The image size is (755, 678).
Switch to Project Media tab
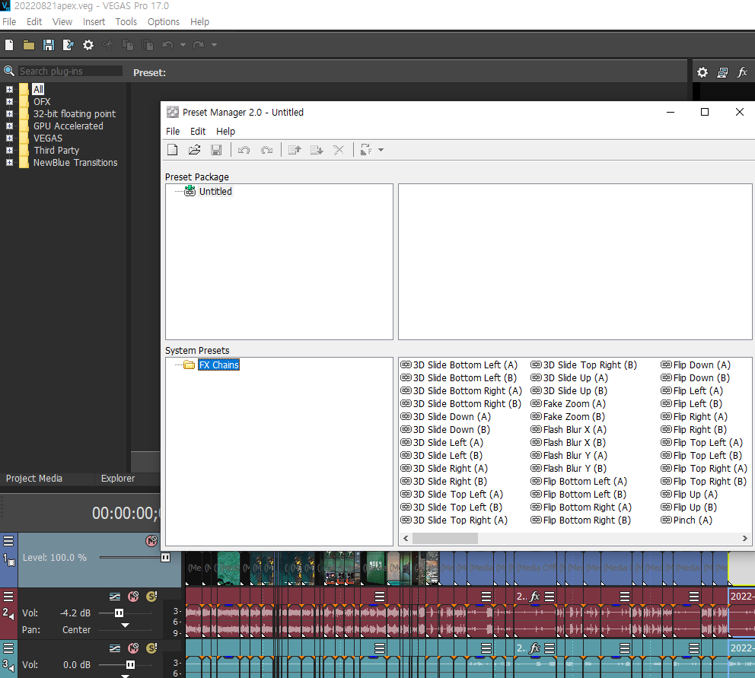[x=34, y=478]
